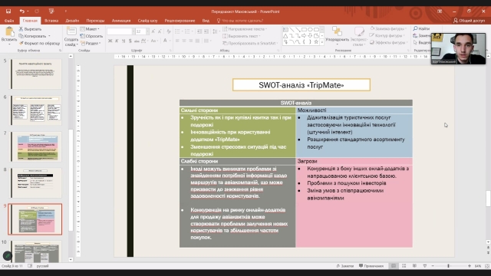This screenshot has width=491, height=276.
Task: Switch to Animations (Анимация) tab
Action: [x=121, y=21]
